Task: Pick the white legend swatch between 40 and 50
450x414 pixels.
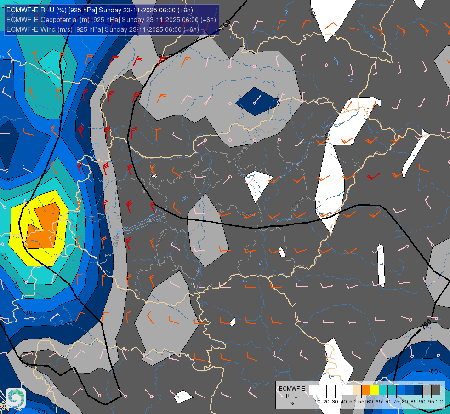Action: tap(348, 390)
